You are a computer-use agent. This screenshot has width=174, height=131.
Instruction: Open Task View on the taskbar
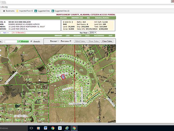tap(31, 128)
